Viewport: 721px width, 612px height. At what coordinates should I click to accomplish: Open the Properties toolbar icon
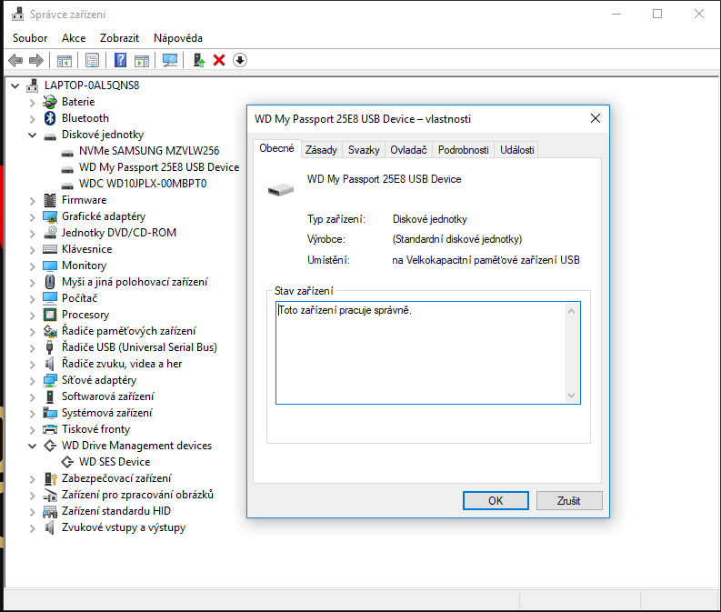point(92,60)
